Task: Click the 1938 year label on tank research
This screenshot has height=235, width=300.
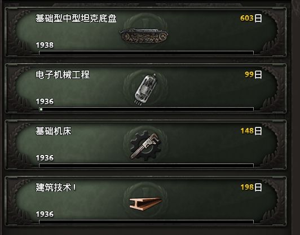Action: pyautogui.click(x=45, y=45)
